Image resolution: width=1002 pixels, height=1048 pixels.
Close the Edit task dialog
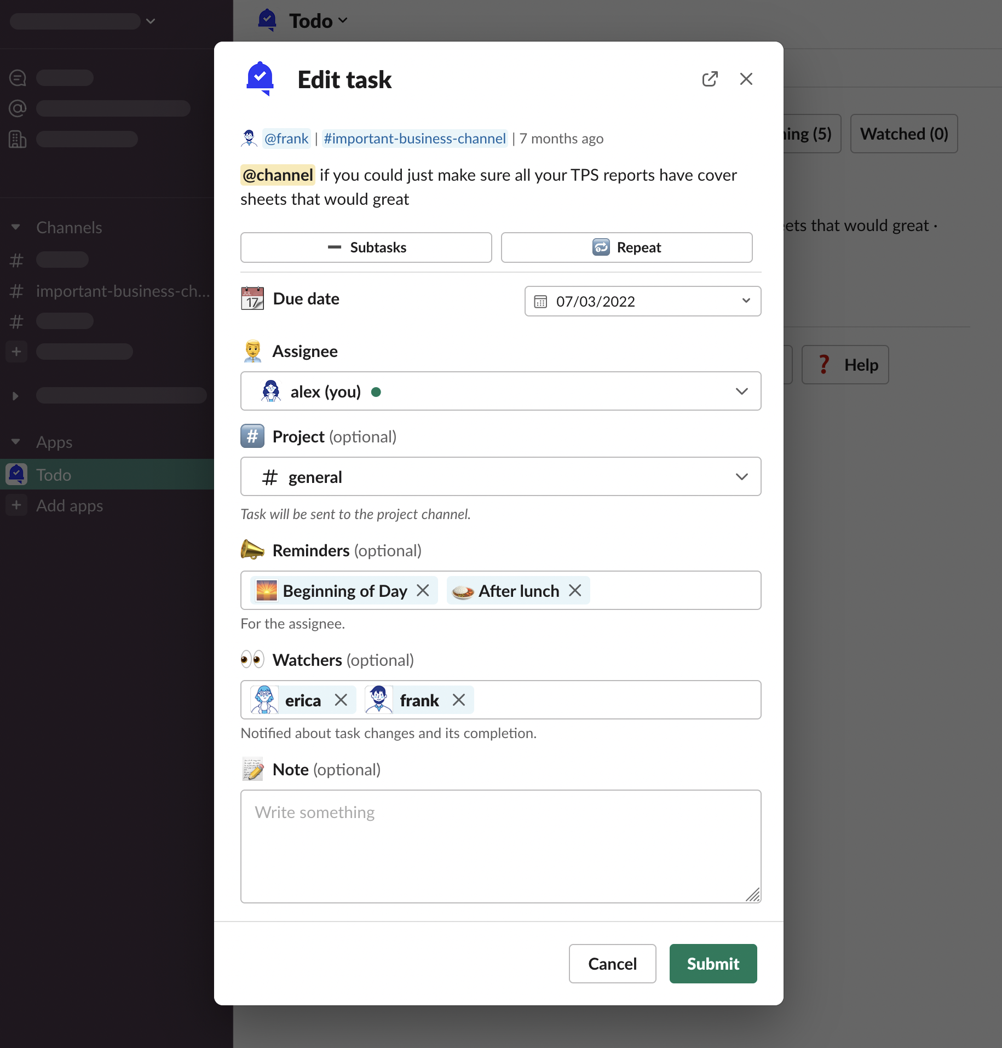746,79
